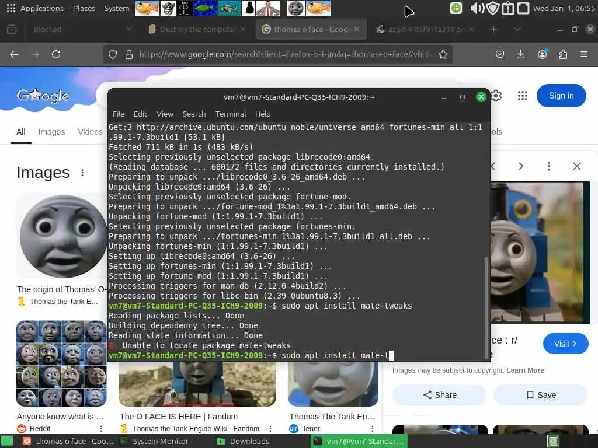Click the Share button
Viewport: 598px width, 448px height.
[x=439, y=395]
